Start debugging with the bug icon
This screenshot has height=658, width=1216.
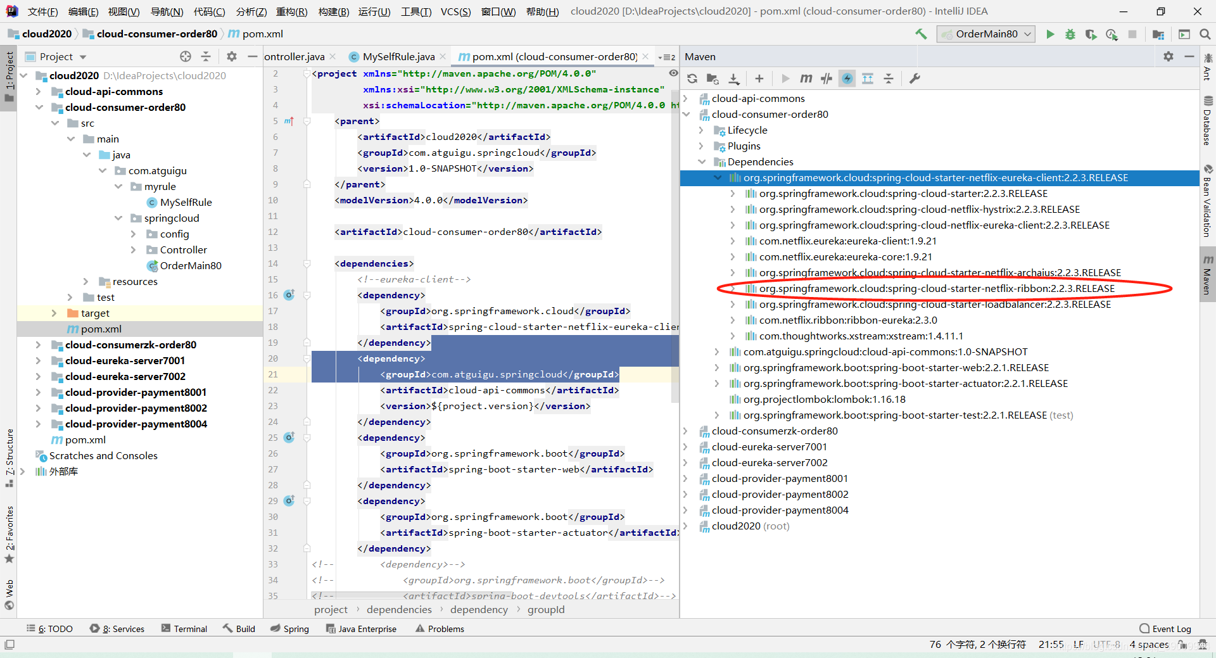click(x=1070, y=34)
